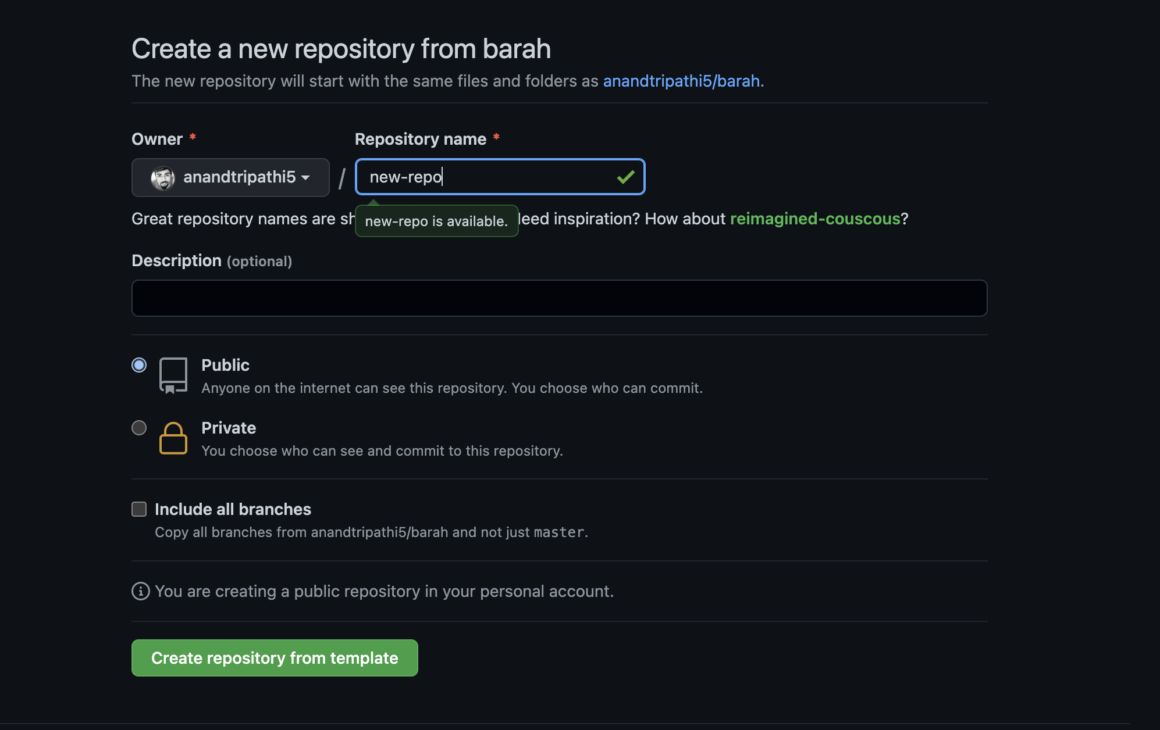Image resolution: width=1160 pixels, height=730 pixels.
Task: Click the new-repo is available tooltip
Action: coord(436,221)
